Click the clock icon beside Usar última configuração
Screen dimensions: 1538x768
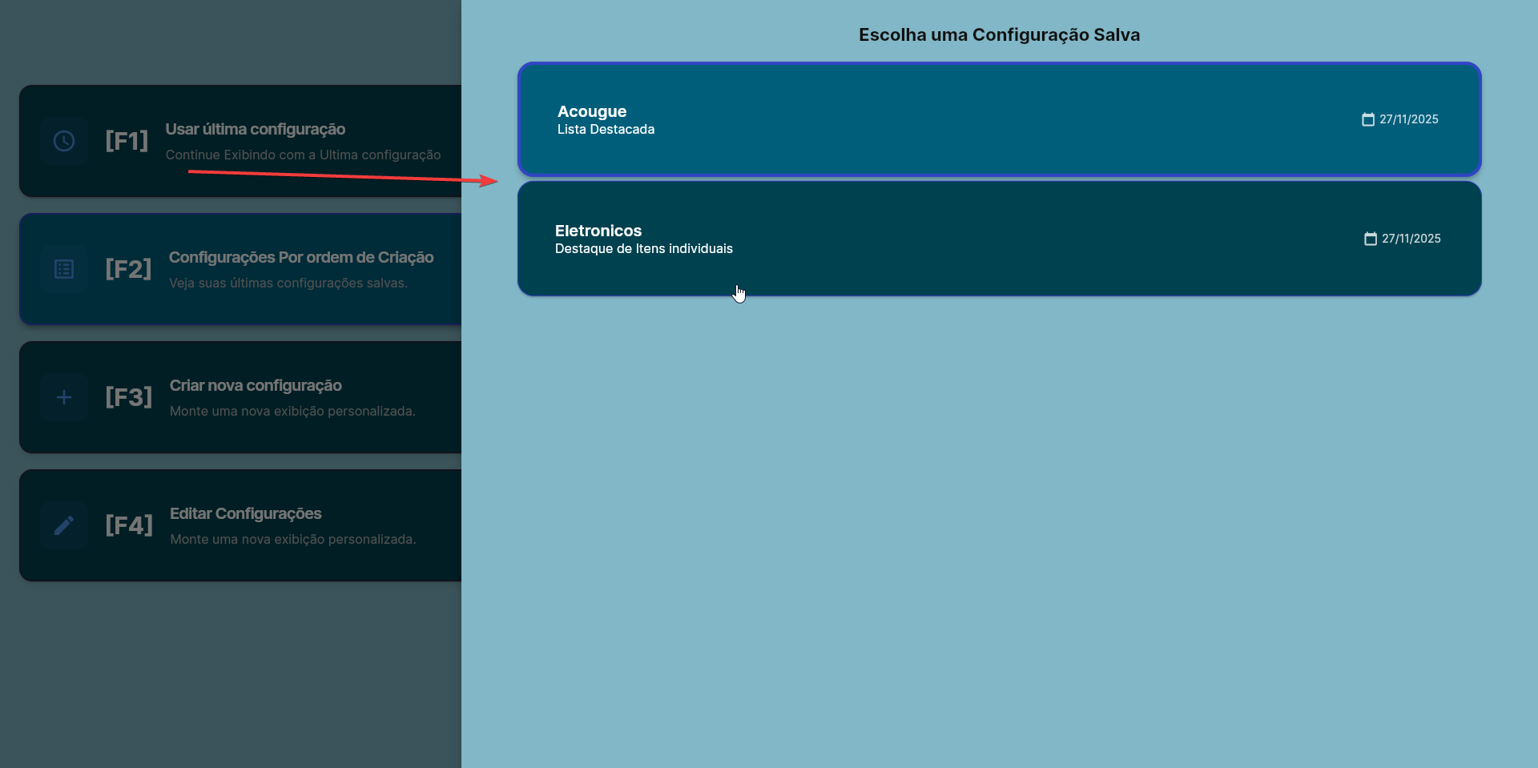click(x=64, y=141)
